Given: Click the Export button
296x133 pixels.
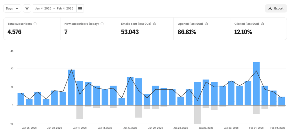Looking at the screenshot, I should click(x=276, y=9).
